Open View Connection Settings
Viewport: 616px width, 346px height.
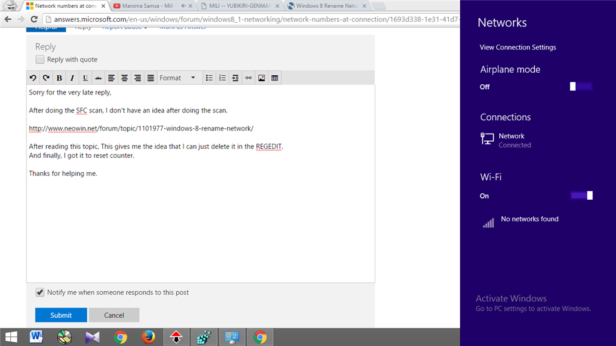(x=518, y=47)
